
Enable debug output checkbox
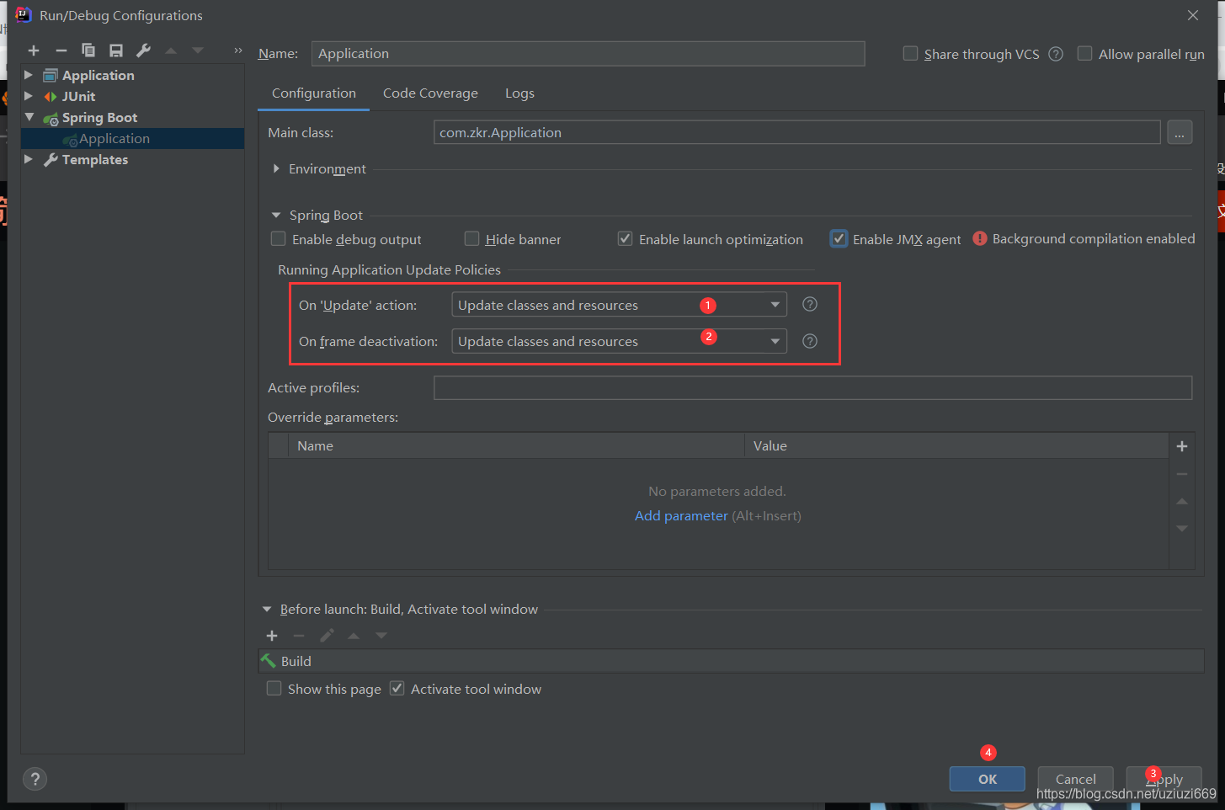click(278, 238)
